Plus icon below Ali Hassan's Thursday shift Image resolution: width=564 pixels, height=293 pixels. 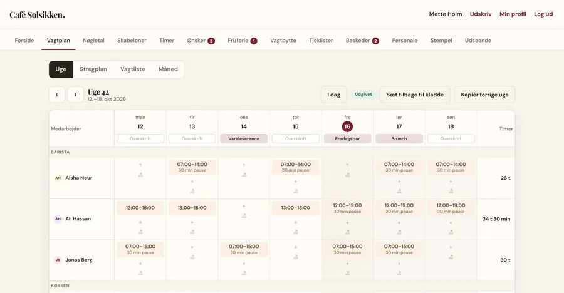pyautogui.click(x=296, y=222)
